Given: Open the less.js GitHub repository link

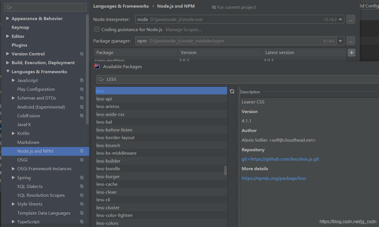Looking at the screenshot, I should point(280,159).
